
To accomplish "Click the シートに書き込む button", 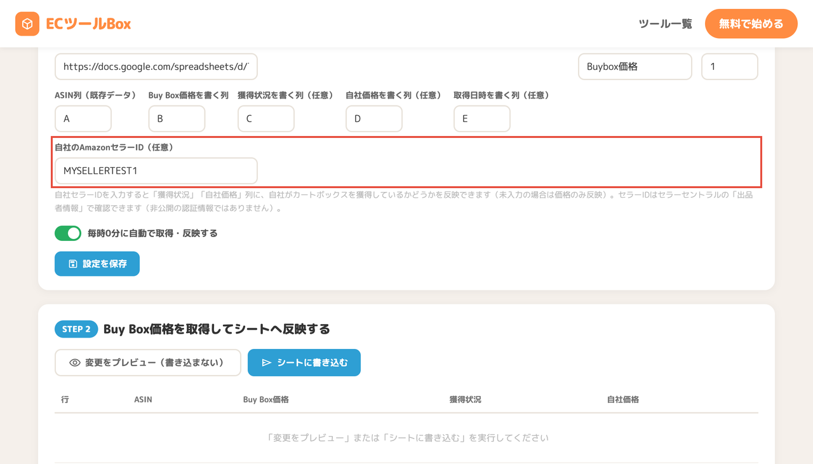I will [x=304, y=362].
